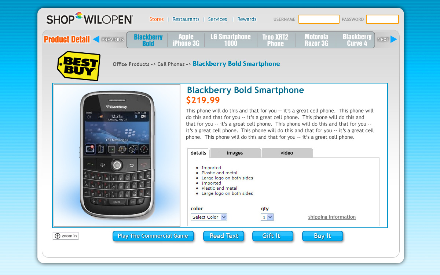Click Play The Commercial Game button
Viewport: 440px width, 275px height.
153,236
